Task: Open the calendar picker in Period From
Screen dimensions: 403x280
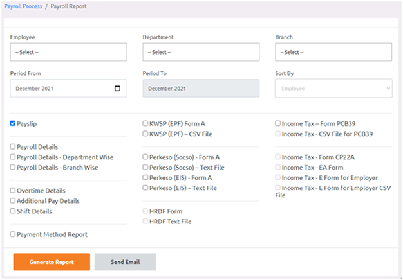Action: point(117,89)
